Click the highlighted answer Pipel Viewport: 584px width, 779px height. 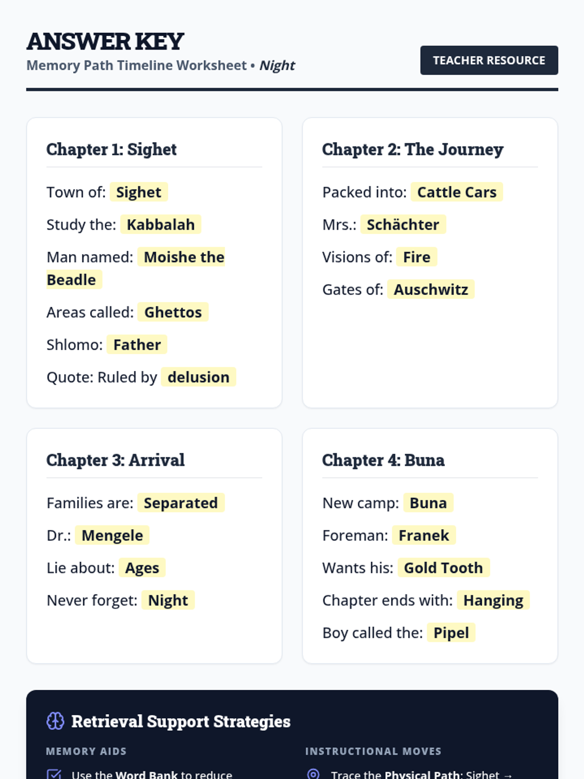451,632
